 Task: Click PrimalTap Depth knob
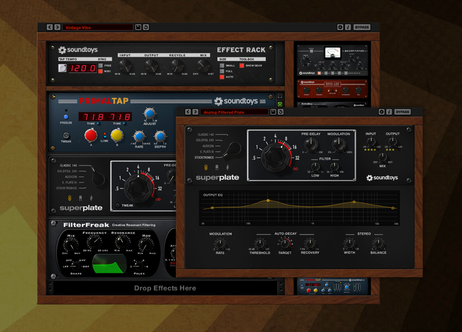coord(160,137)
